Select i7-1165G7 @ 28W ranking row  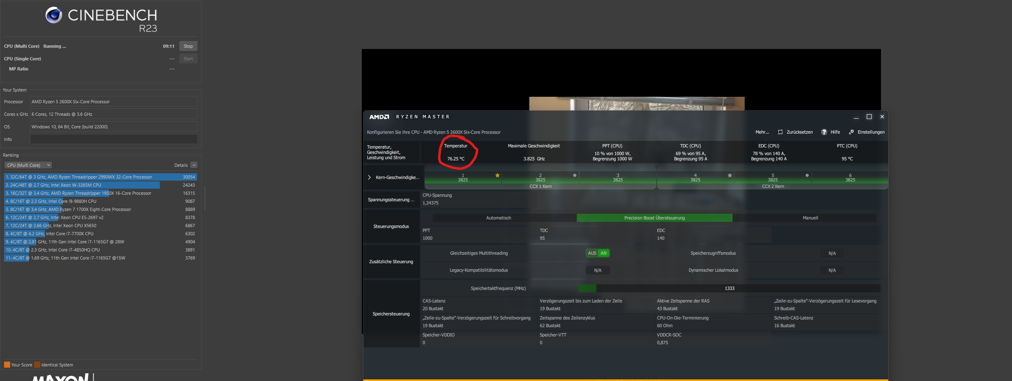click(101, 242)
